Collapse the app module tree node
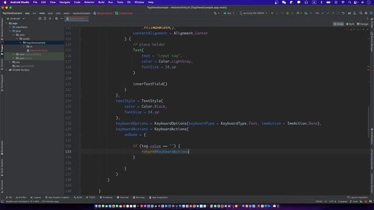The width and height of the screenshot is (374, 210). [x=6, y=23]
